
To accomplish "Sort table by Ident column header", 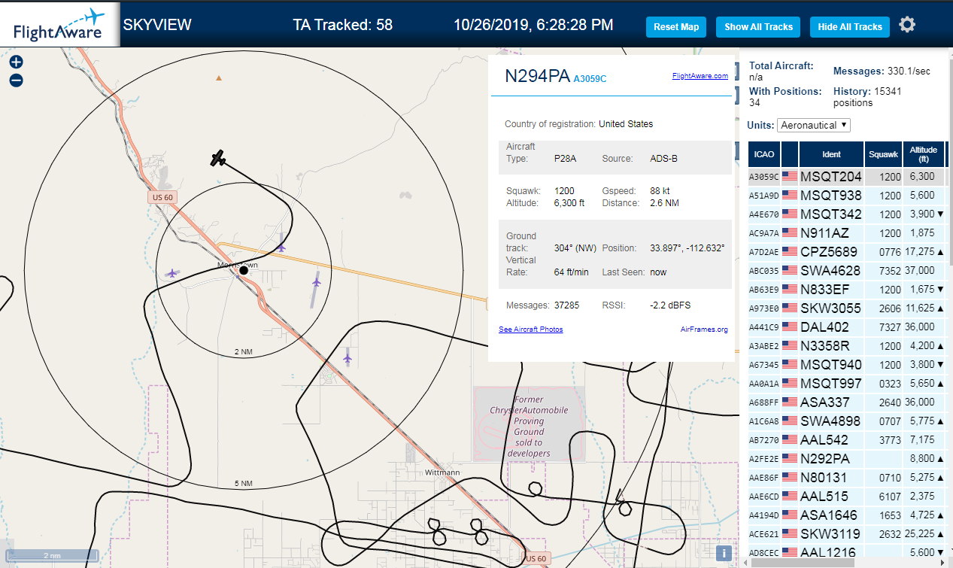I will click(x=831, y=154).
